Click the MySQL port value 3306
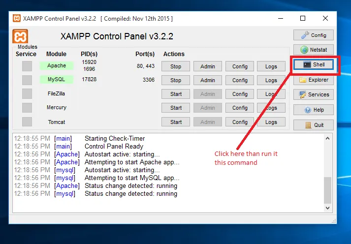 [149, 80]
